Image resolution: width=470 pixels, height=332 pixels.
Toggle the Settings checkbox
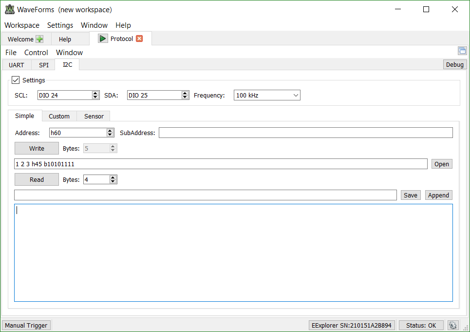click(x=16, y=80)
